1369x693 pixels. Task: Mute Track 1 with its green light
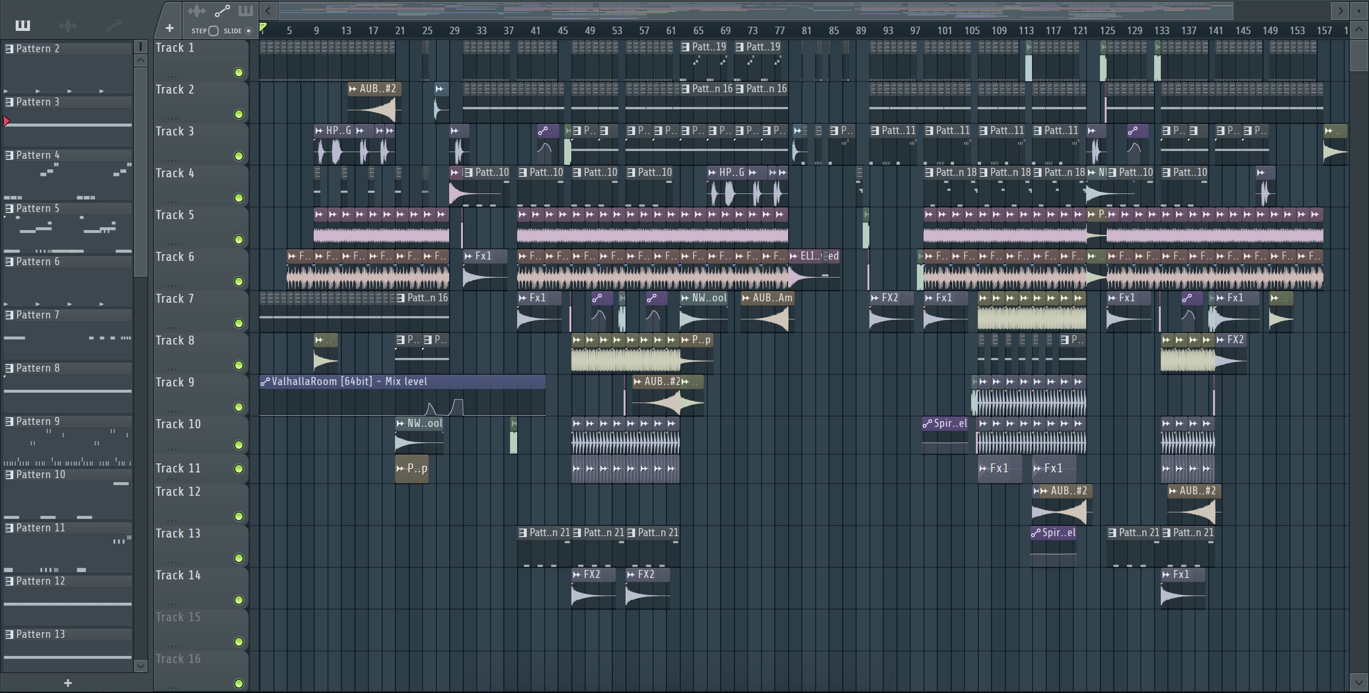[239, 73]
